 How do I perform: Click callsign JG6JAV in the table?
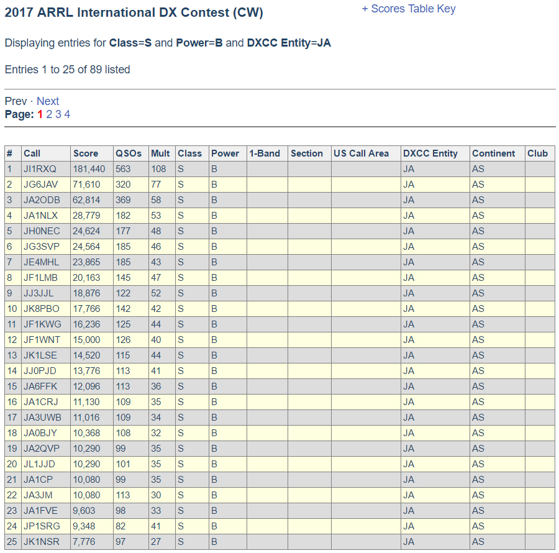tap(41, 185)
